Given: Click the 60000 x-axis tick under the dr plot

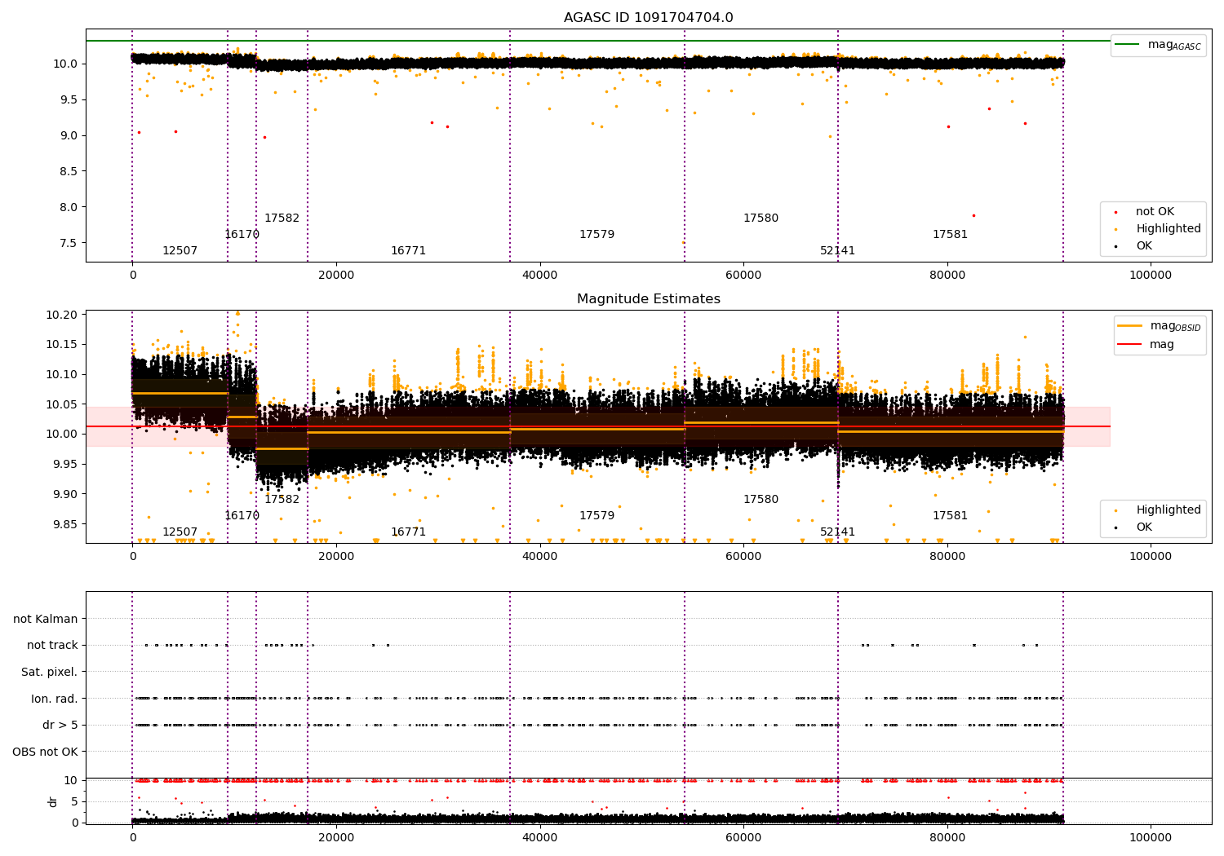Looking at the screenshot, I should click(x=743, y=837).
